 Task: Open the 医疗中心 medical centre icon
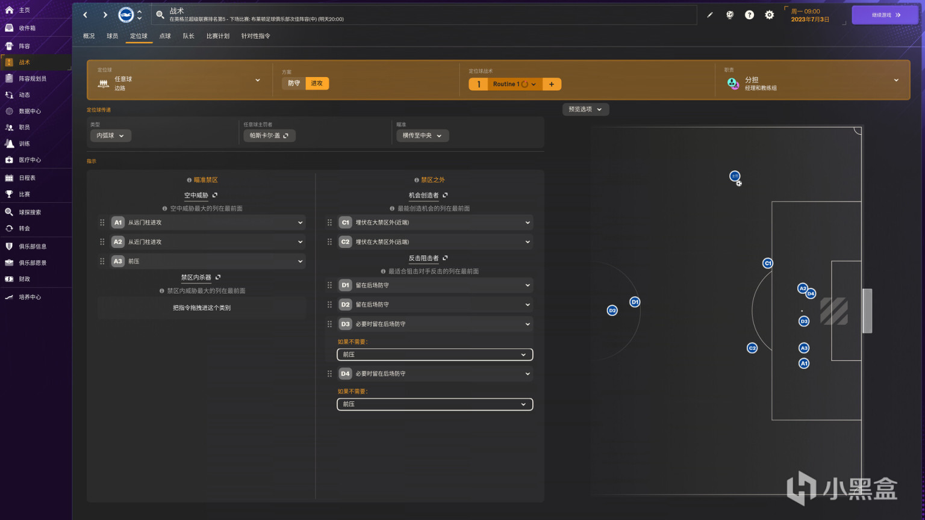click(x=9, y=159)
